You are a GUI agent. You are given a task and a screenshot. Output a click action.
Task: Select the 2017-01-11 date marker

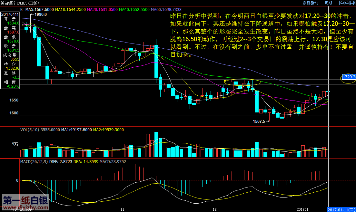pos(341,209)
